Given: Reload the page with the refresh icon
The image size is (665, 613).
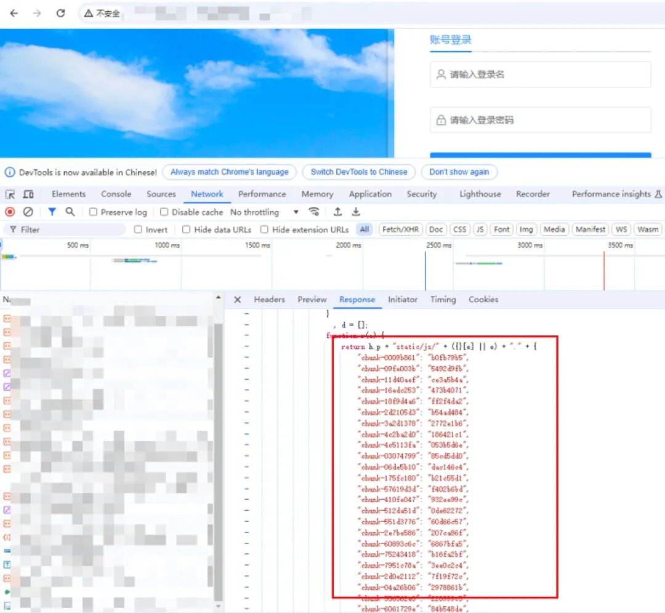Looking at the screenshot, I should coord(60,13).
